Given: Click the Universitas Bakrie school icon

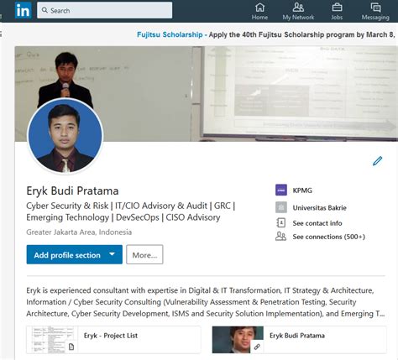Looking at the screenshot, I should (x=281, y=207).
